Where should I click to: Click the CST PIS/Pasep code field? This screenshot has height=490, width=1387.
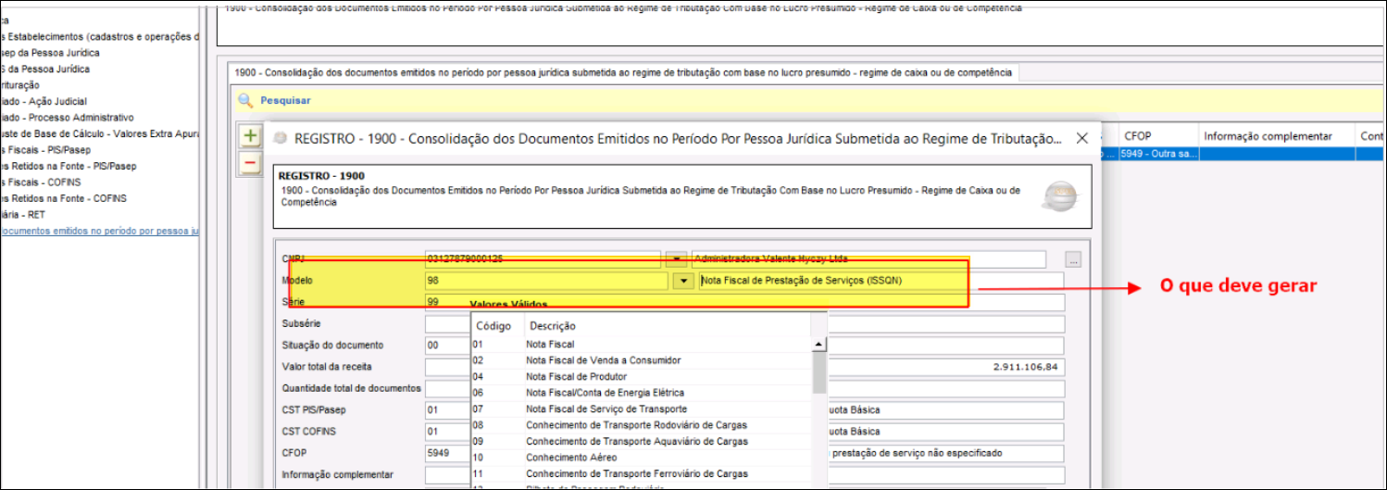447,409
